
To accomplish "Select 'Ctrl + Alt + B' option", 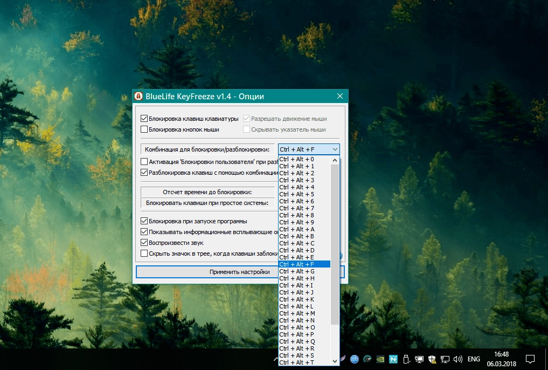I will [304, 236].
